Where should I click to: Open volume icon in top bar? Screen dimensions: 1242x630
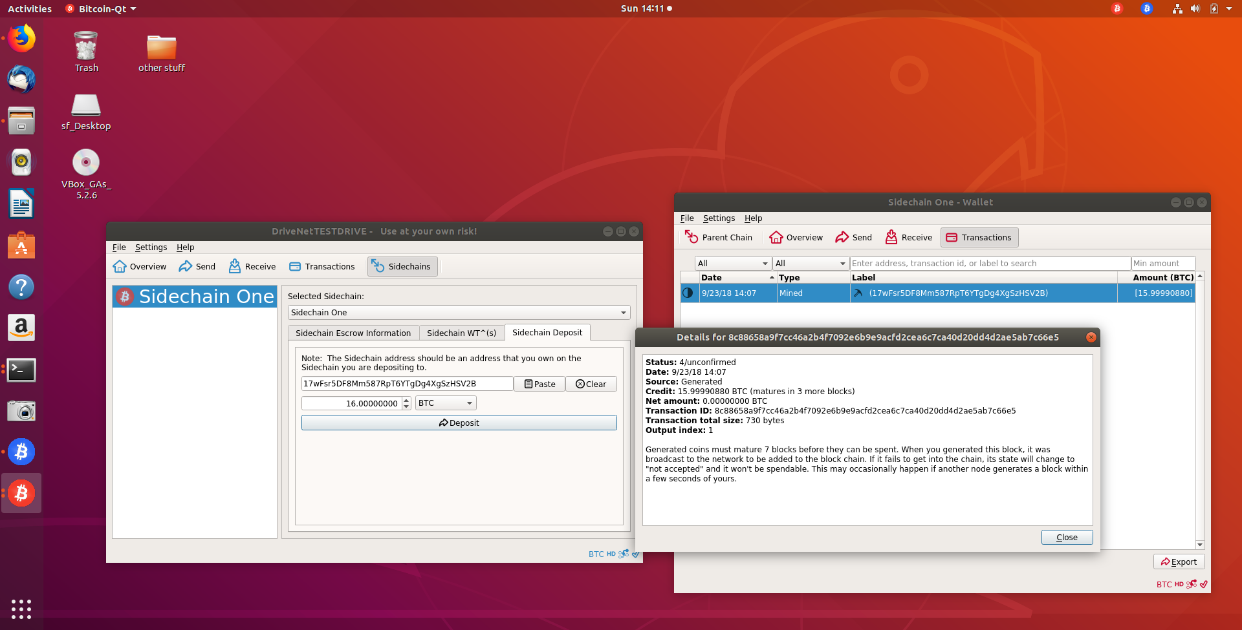click(x=1195, y=8)
